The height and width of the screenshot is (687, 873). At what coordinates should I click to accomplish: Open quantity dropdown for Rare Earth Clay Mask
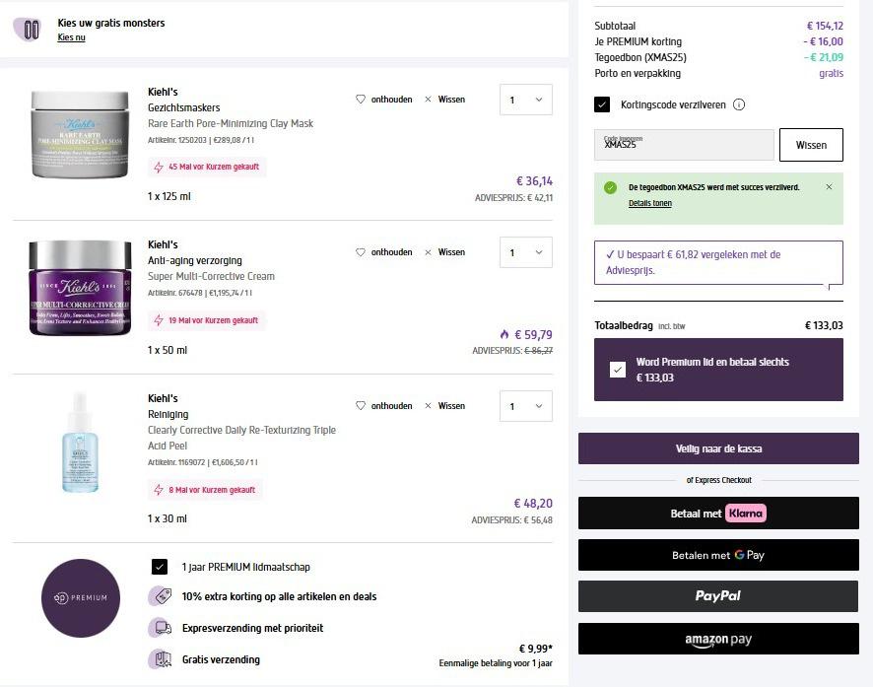(525, 100)
